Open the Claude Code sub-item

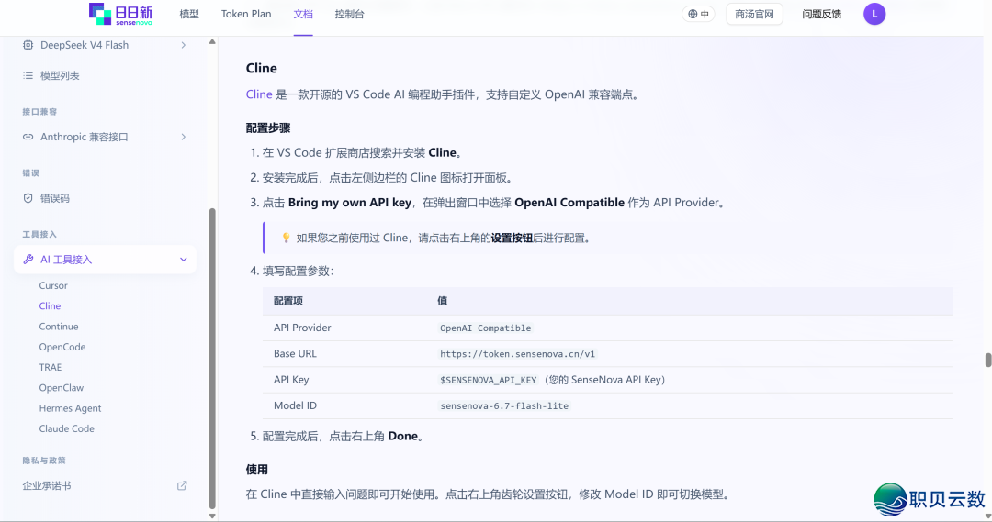point(66,428)
